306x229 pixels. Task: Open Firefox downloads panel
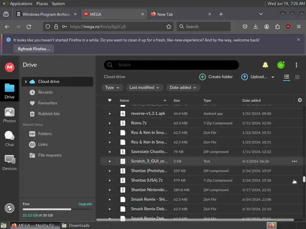coord(256,27)
